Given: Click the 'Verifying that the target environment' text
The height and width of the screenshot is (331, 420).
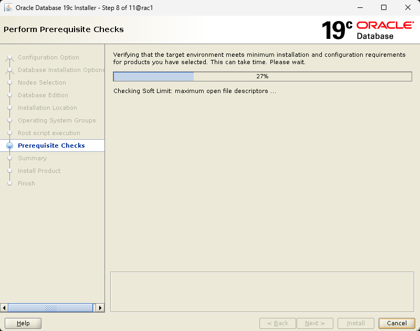Looking at the screenshot, I should click(x=259, y=58).
